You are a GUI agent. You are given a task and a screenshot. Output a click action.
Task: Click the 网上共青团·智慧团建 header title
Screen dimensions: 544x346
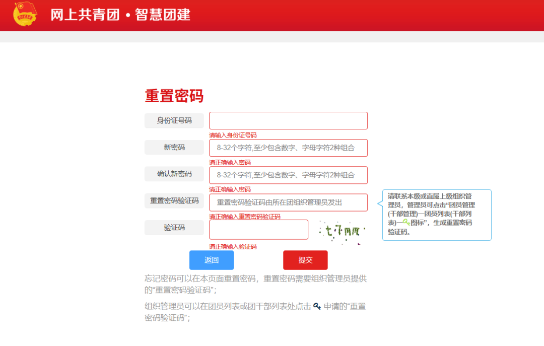pos(120,15)
